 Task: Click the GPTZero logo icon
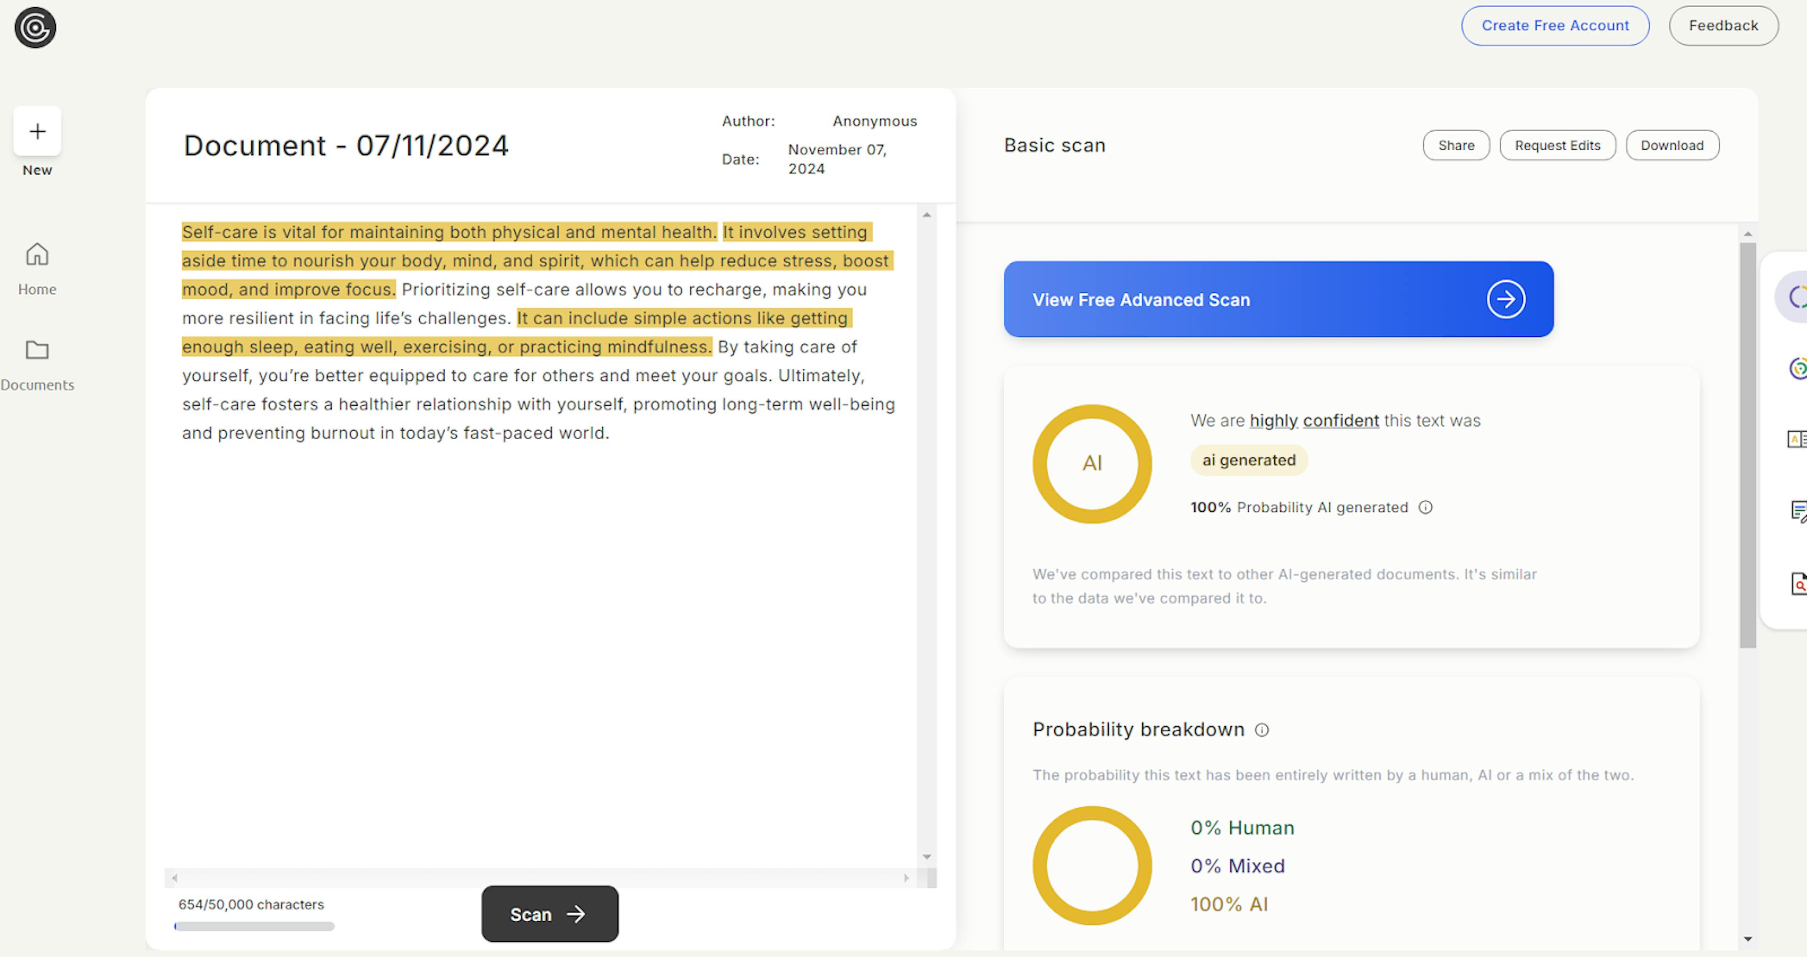tap(35, 28)
